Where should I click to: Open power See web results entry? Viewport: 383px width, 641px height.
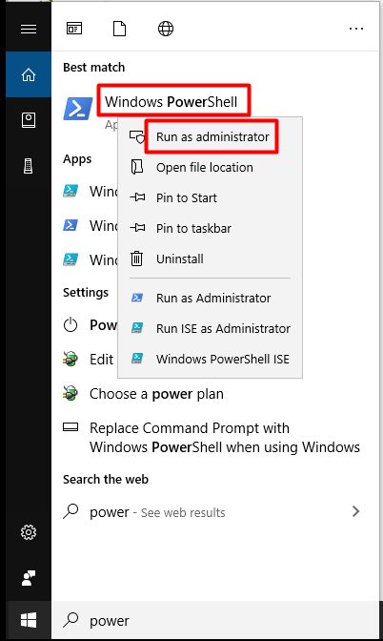pyautogui.click(x=157, y=512)
